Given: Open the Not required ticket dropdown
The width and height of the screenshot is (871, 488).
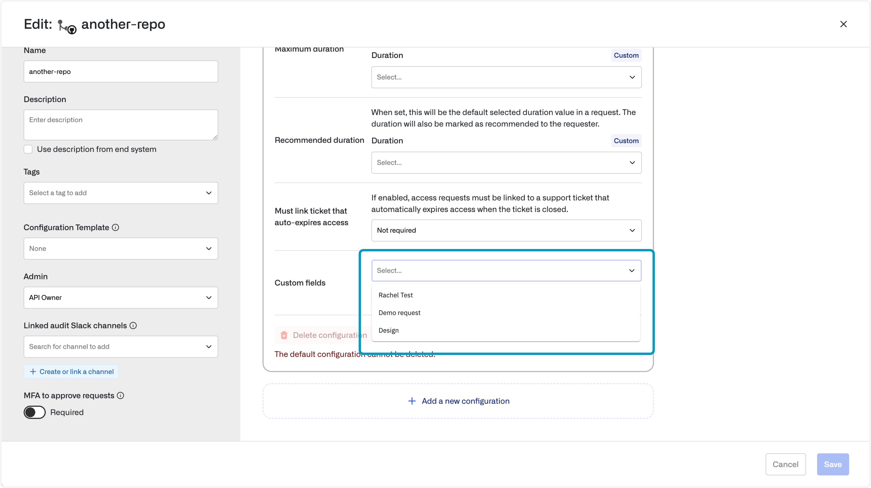Looking at the screenshot, I should 506,230.
